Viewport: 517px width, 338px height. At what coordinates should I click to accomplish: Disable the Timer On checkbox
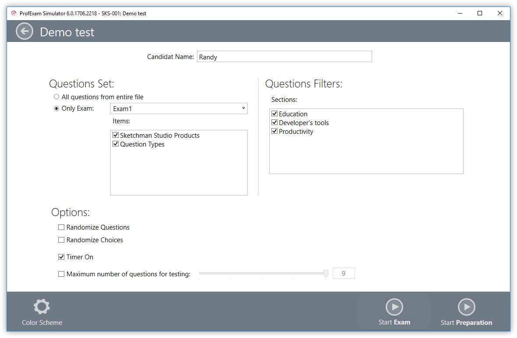coord(61,257)
